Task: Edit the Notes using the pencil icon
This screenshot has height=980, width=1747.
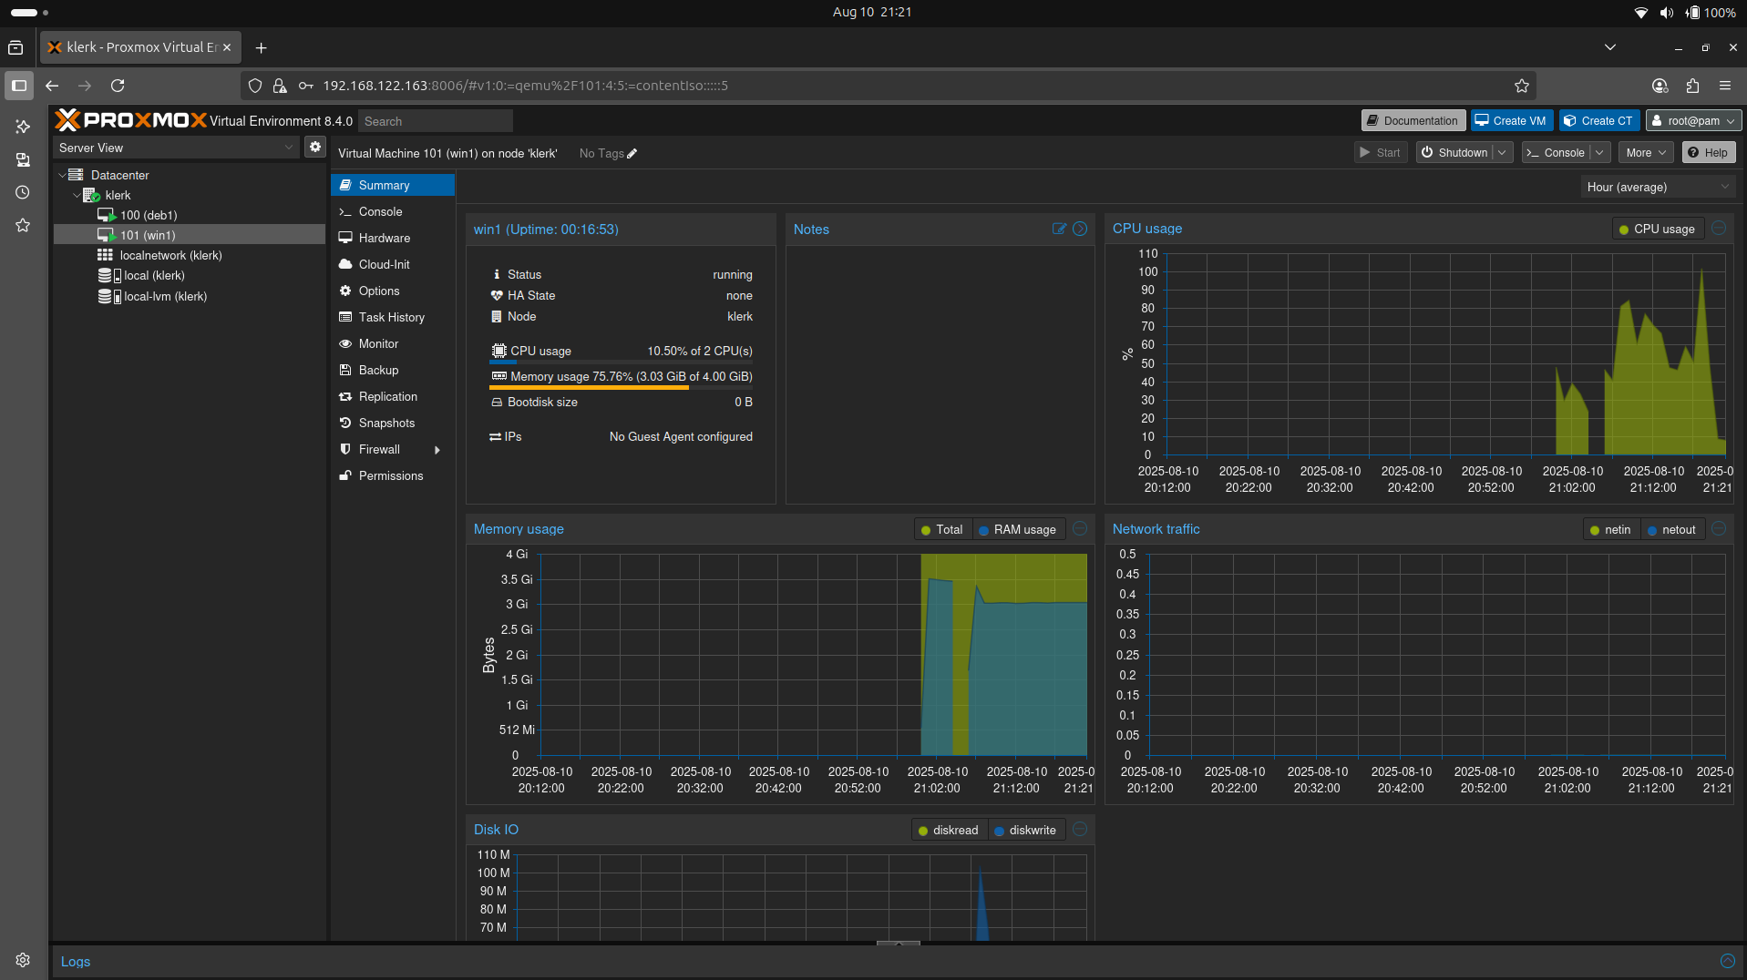Action: click(x=1058, y=229)
